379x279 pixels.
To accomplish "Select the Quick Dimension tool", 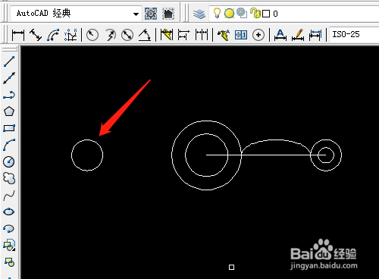I will tap(167, 35).
